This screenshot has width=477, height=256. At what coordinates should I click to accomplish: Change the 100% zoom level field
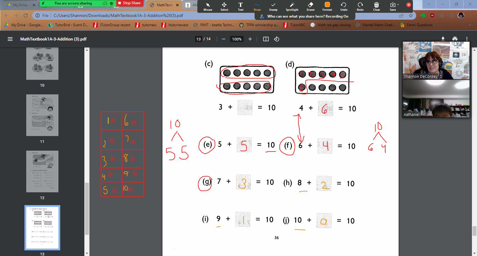click(237, 39)
